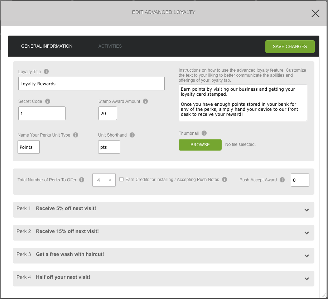The image size is (328, 299).
Task: Expand Perk 1 Receive 5% off section
Action: click(307, 210)
